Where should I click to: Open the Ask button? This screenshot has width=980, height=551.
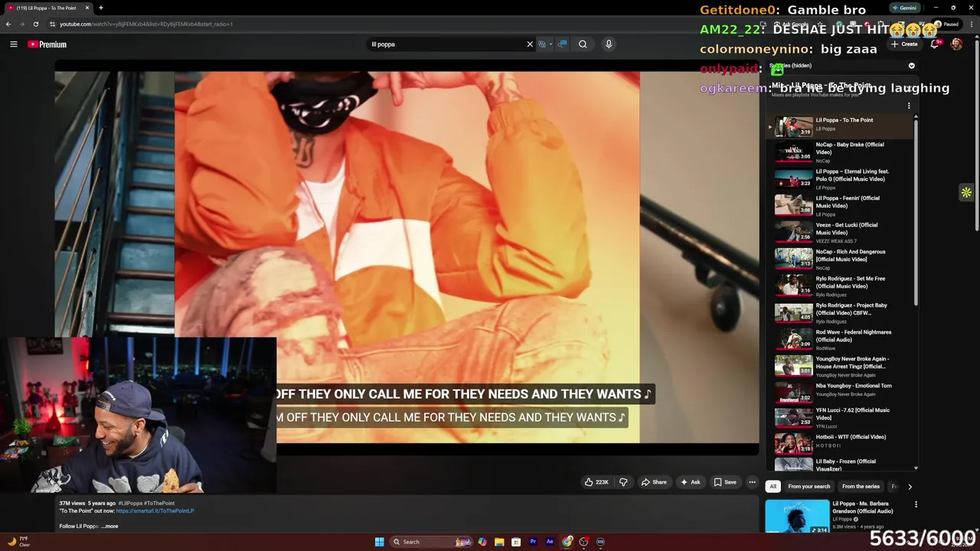click(x=690, y=482)
